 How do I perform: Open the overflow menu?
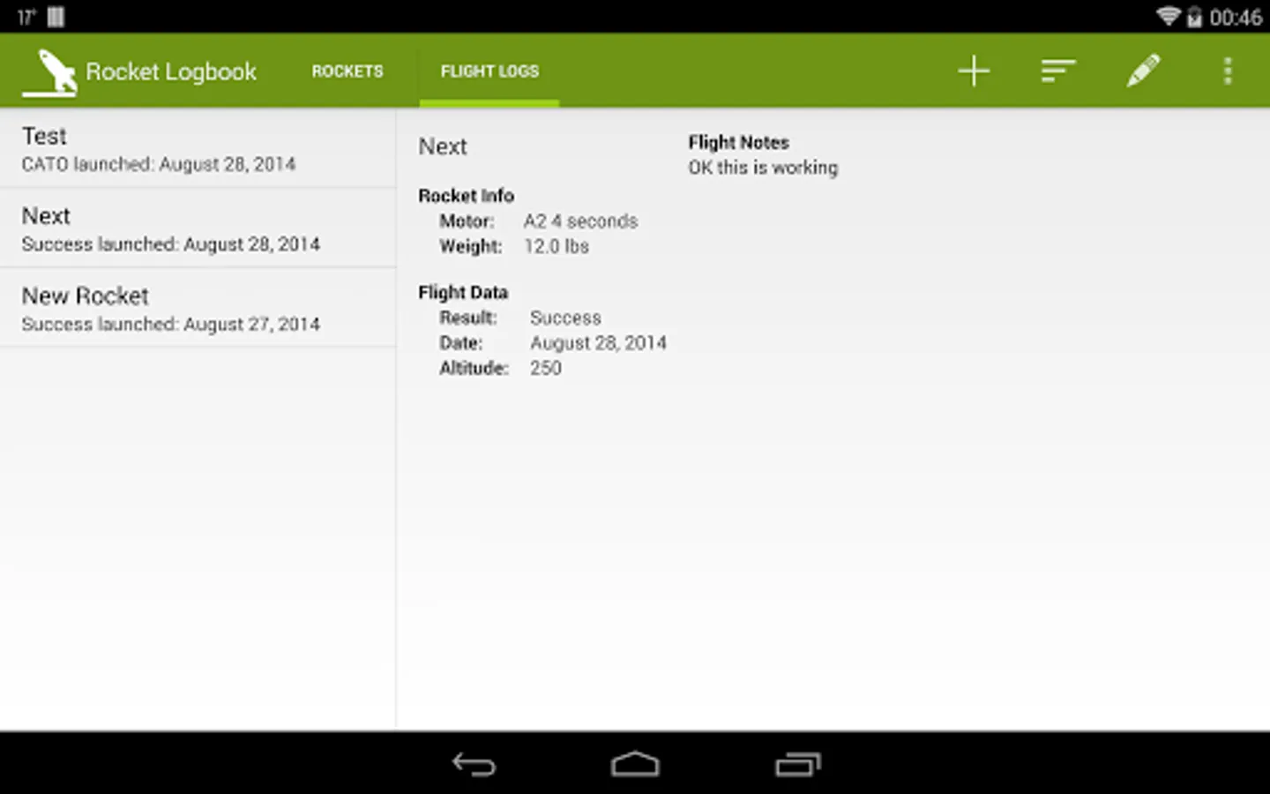point(1228,70)
